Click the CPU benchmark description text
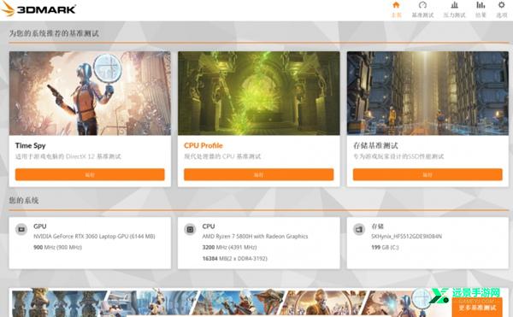513x317 pixels. 222,156
